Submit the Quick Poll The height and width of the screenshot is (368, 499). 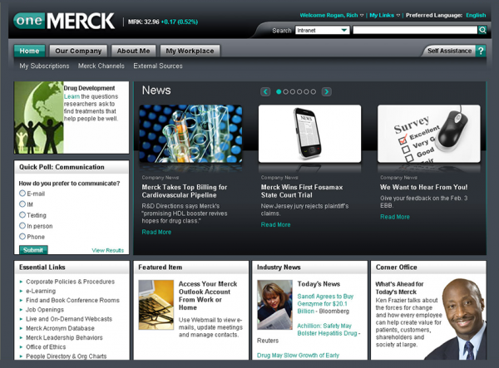(x=33, y=250)
